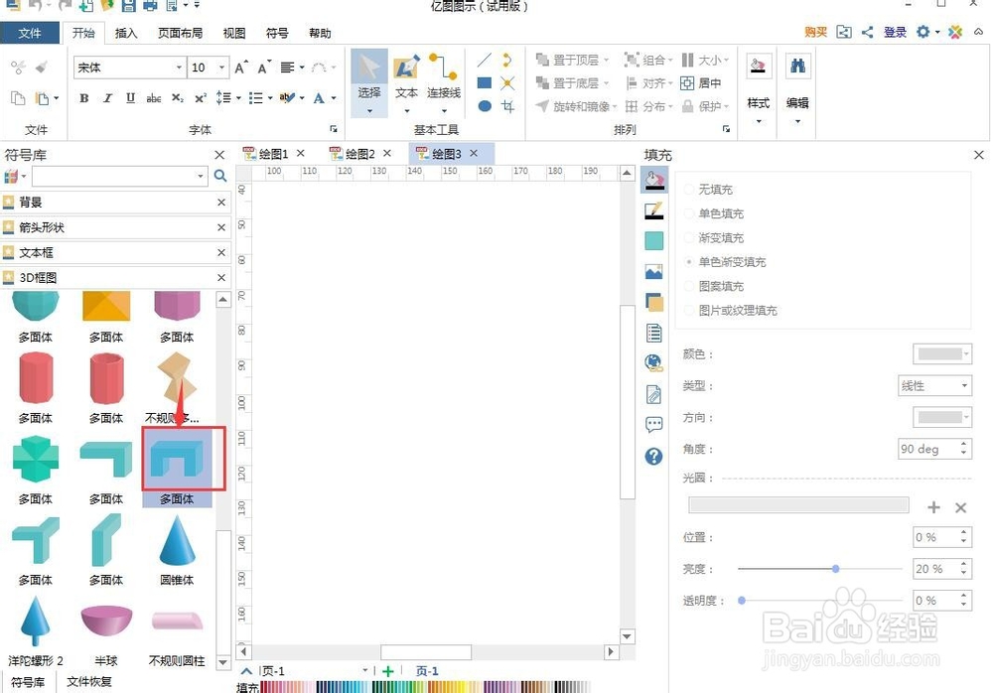The image size is (993, 693).
Task: Select the rectangle drawing tool
Action: click(485, 82)
